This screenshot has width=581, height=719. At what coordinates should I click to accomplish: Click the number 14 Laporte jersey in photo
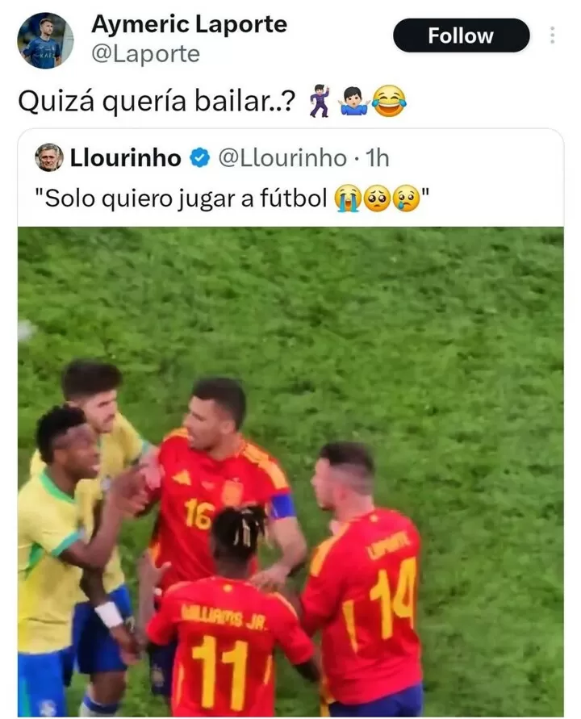coord(362,606)
